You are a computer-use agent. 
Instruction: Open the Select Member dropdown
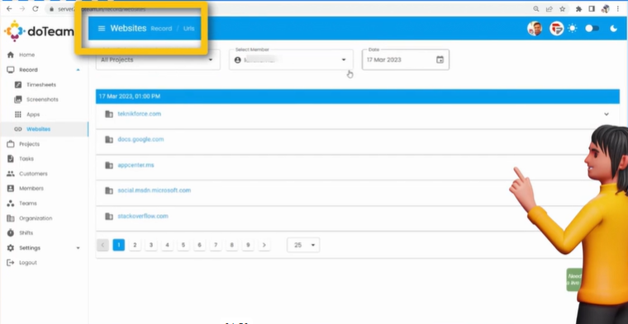(x=291, y=60)
